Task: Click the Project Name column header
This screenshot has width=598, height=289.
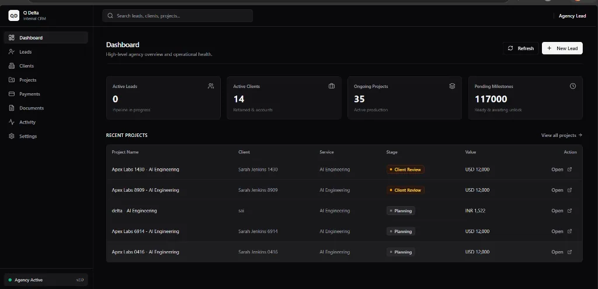Action: coord(125,152)
